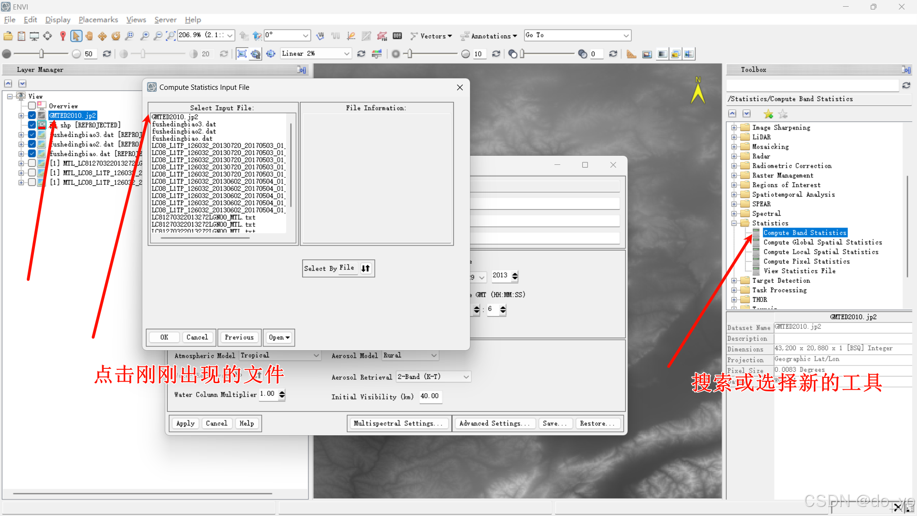This screenshot has height=516, width=917.
Task: Click the Rotate view tool icon
Action: [116, 36]
